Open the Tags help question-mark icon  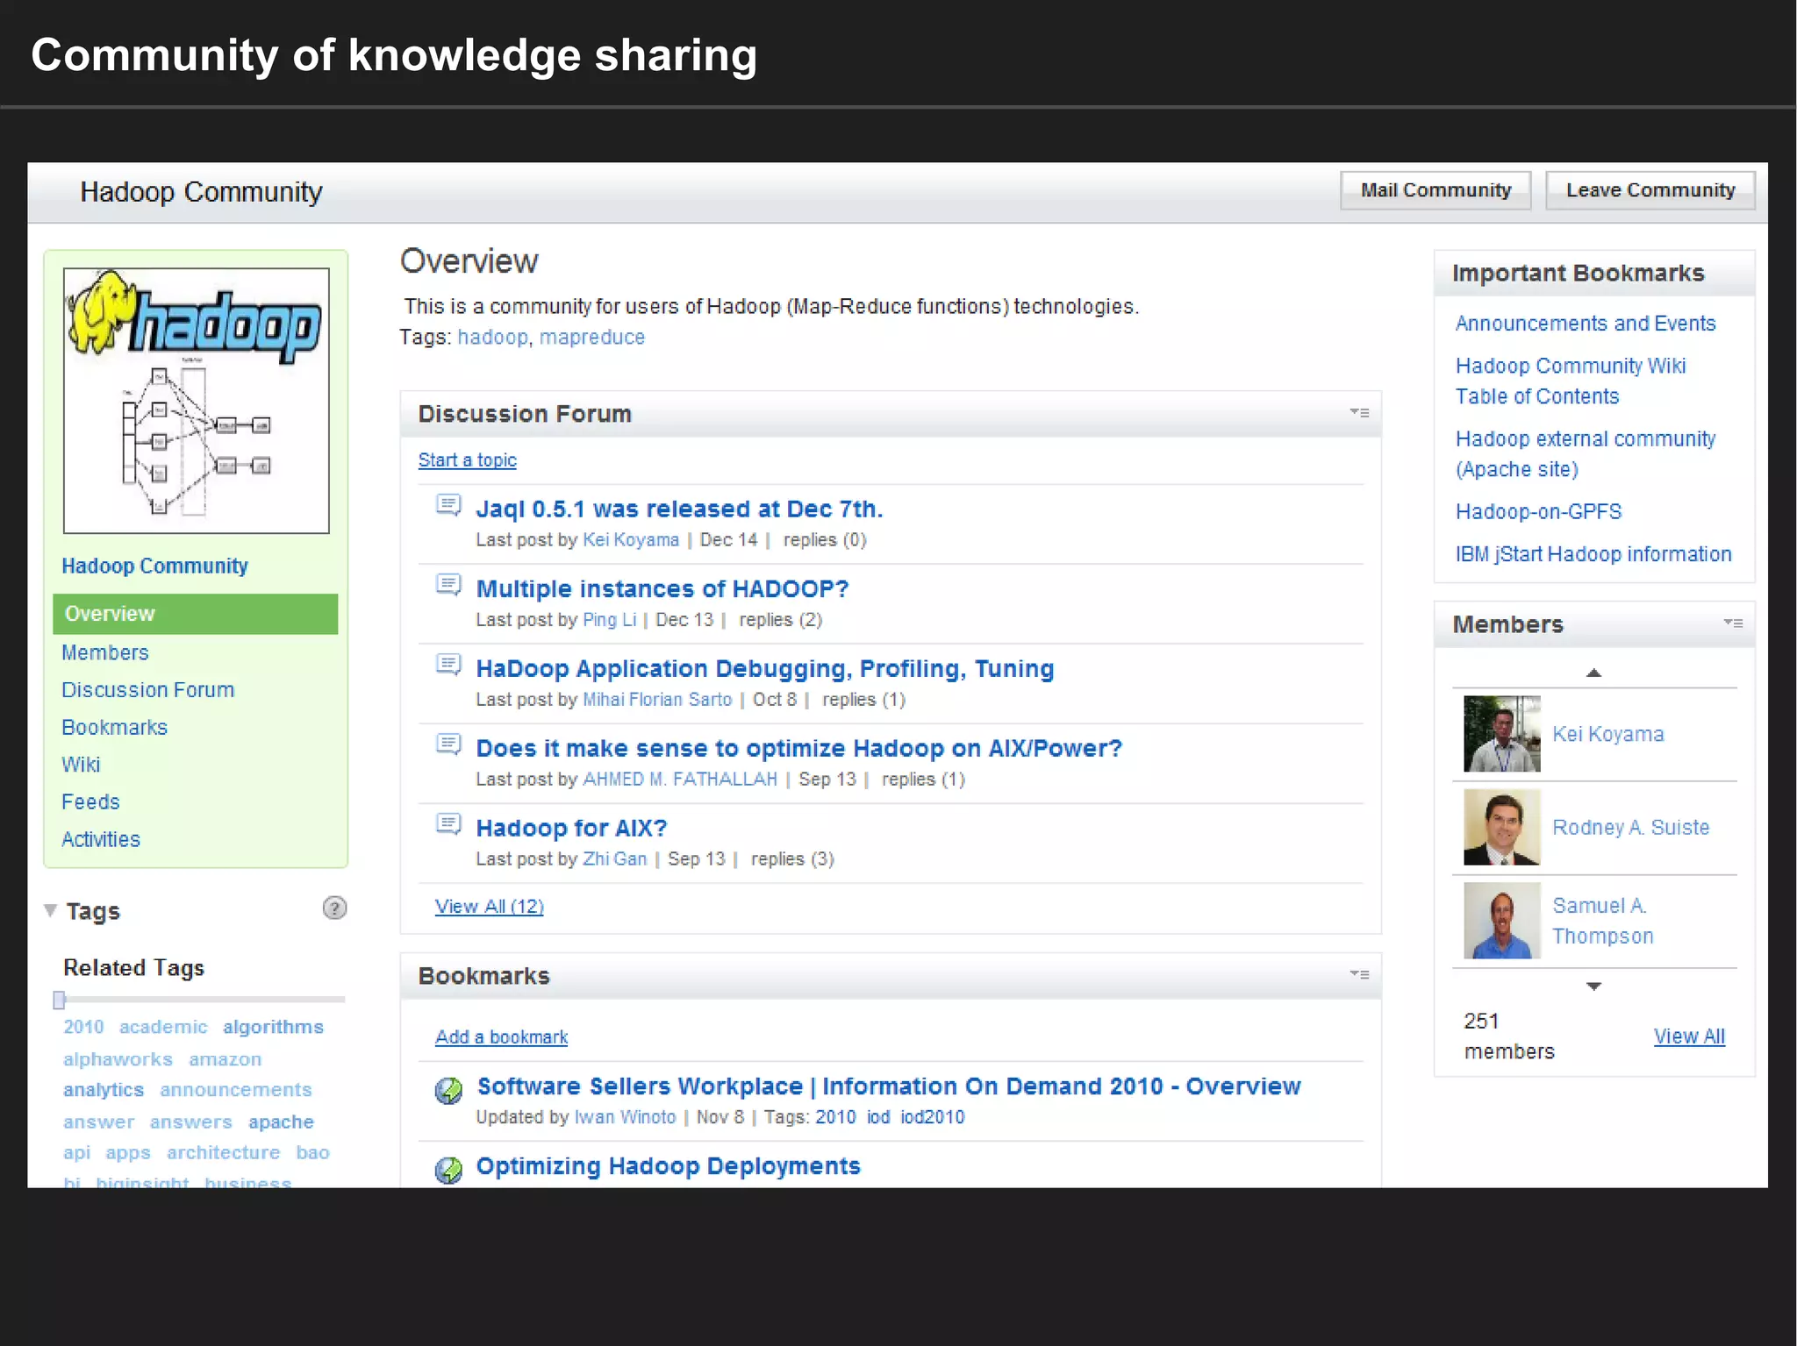coord(334,908)
